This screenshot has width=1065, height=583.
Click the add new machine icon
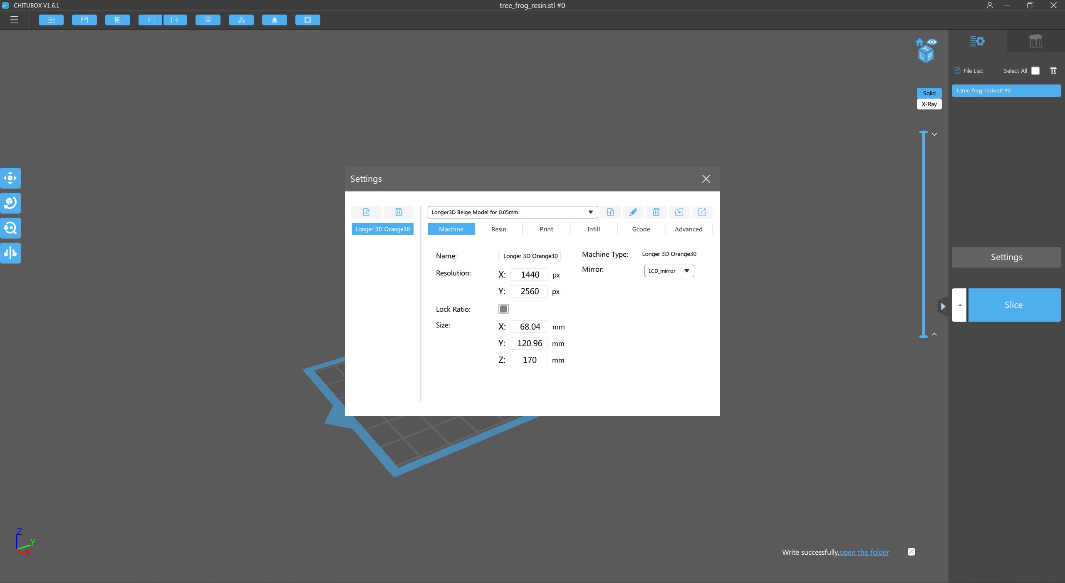(x=366, y=212)
